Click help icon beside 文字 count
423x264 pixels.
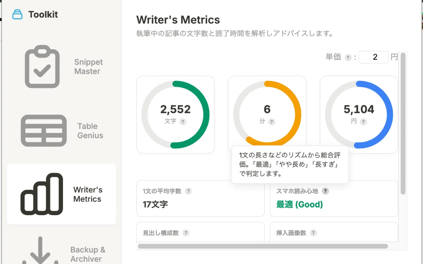coord(183,122)
